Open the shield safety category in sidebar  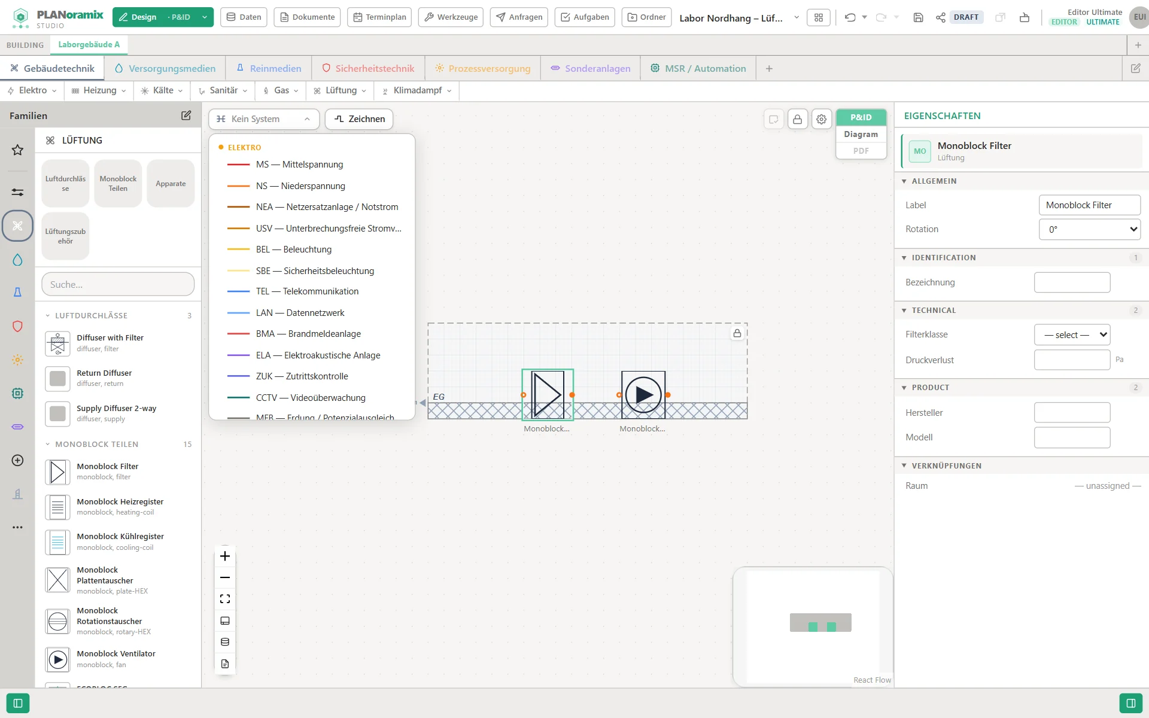pos(17,326)
